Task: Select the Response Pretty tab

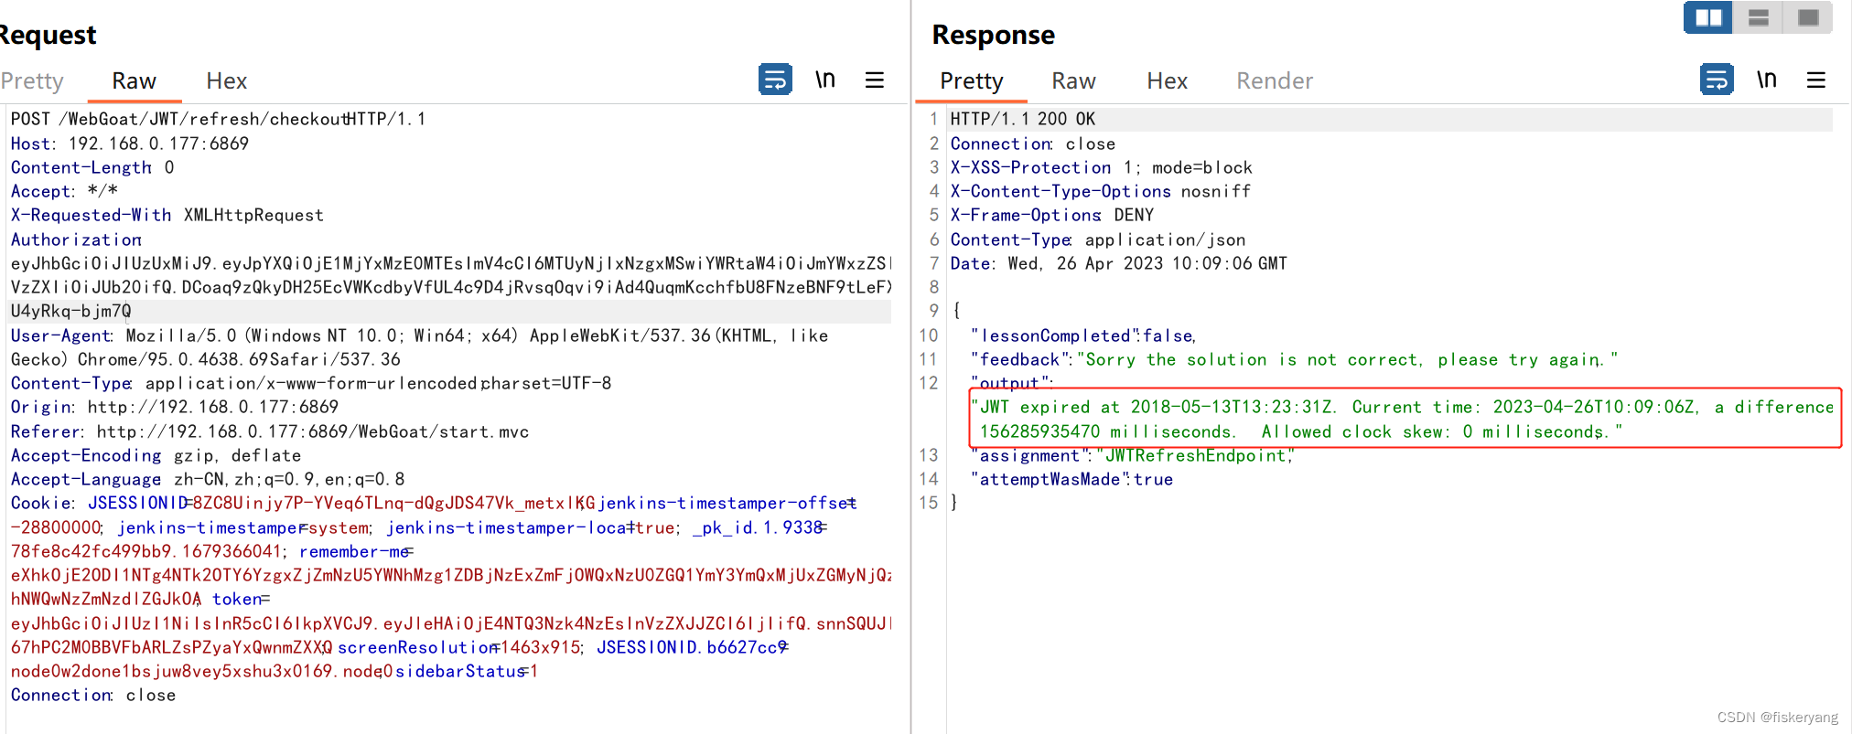Action: (972, 81)
